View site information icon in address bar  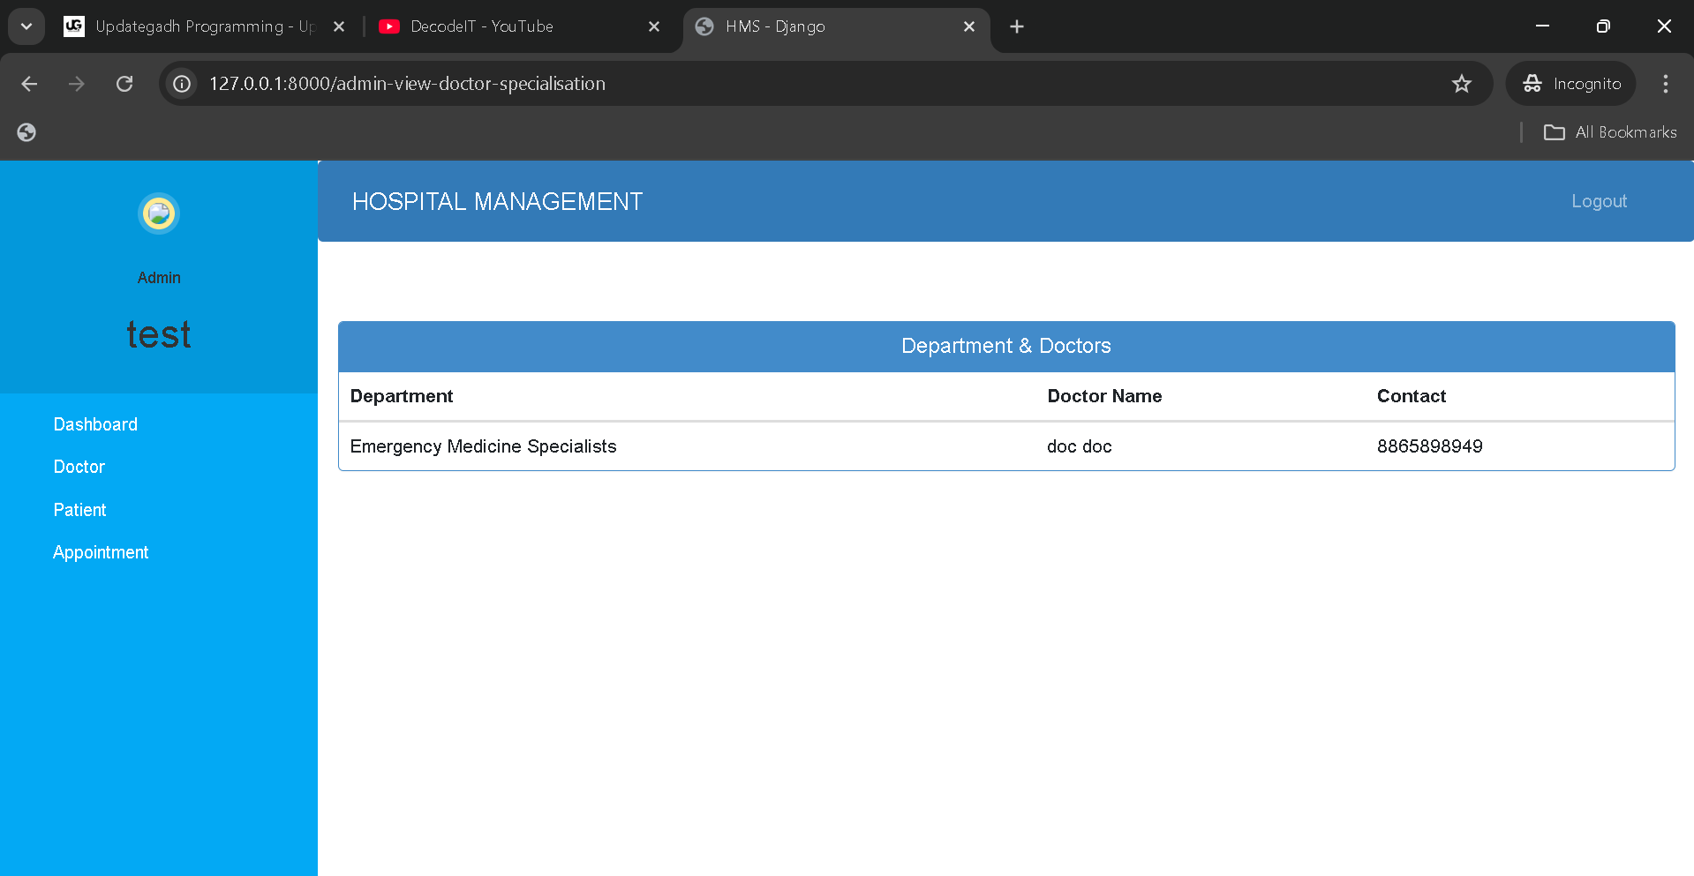click(x=182, y=84)
